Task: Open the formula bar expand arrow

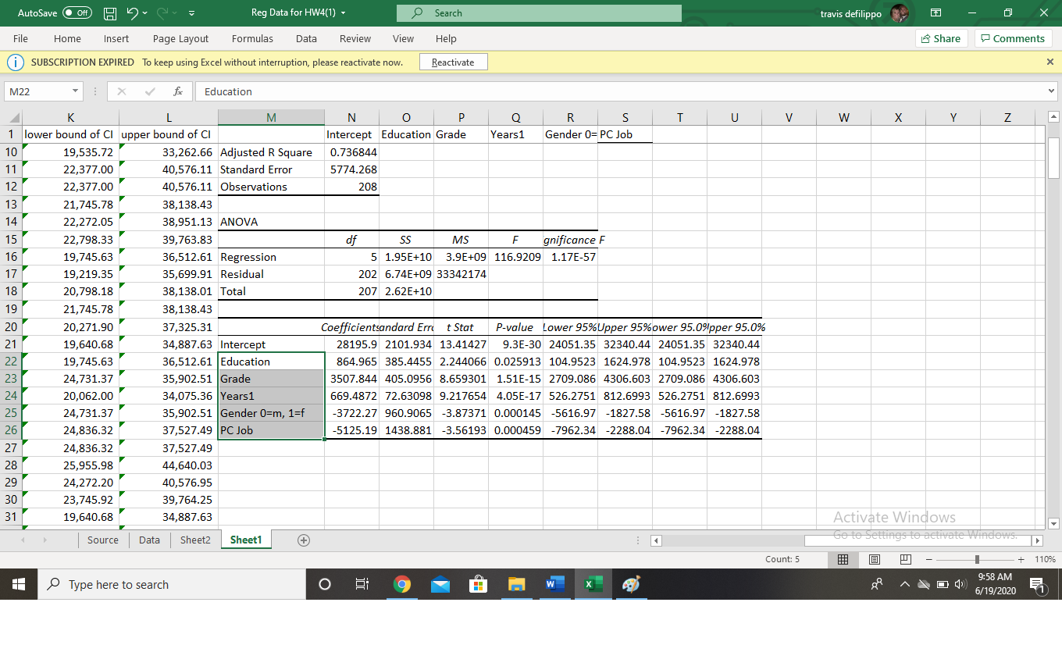Action: tap(1050, 91)
